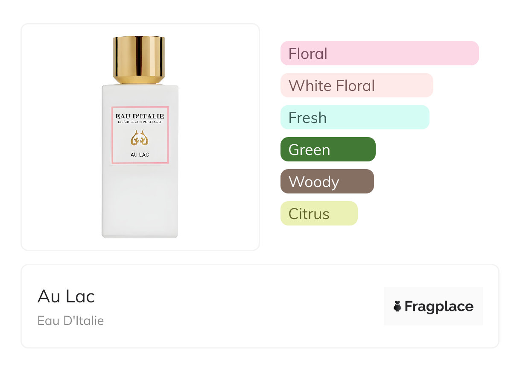Pick the brown Woody accord bar
520x369 pixels.
[x=327, y=182]
